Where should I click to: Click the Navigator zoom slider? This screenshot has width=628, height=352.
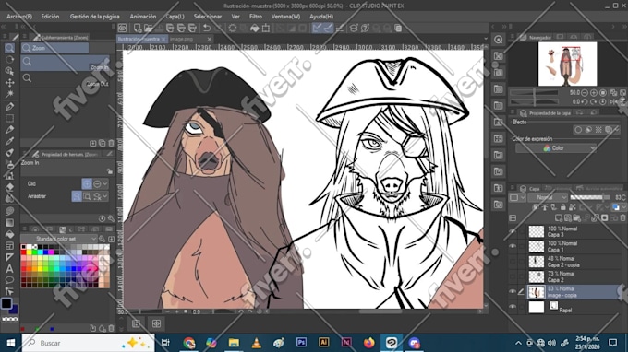point(535,93)
